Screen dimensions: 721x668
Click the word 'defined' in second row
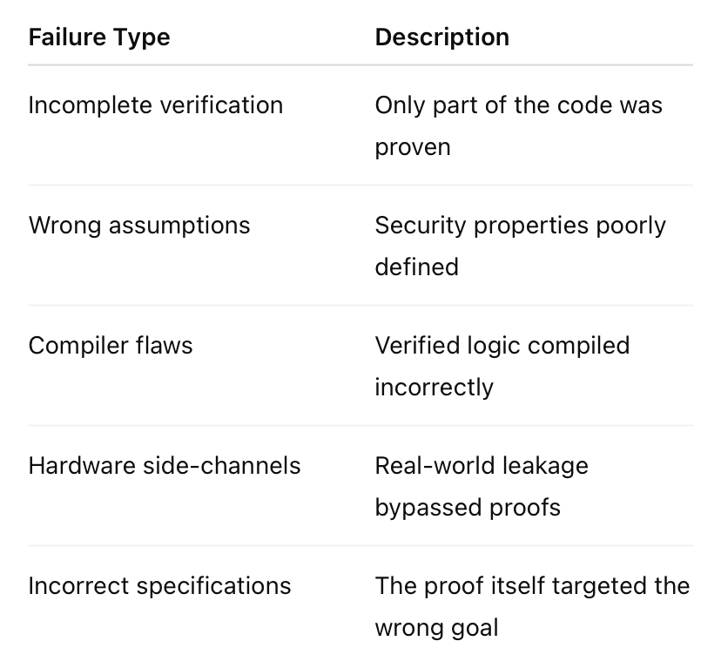point(416,267)
